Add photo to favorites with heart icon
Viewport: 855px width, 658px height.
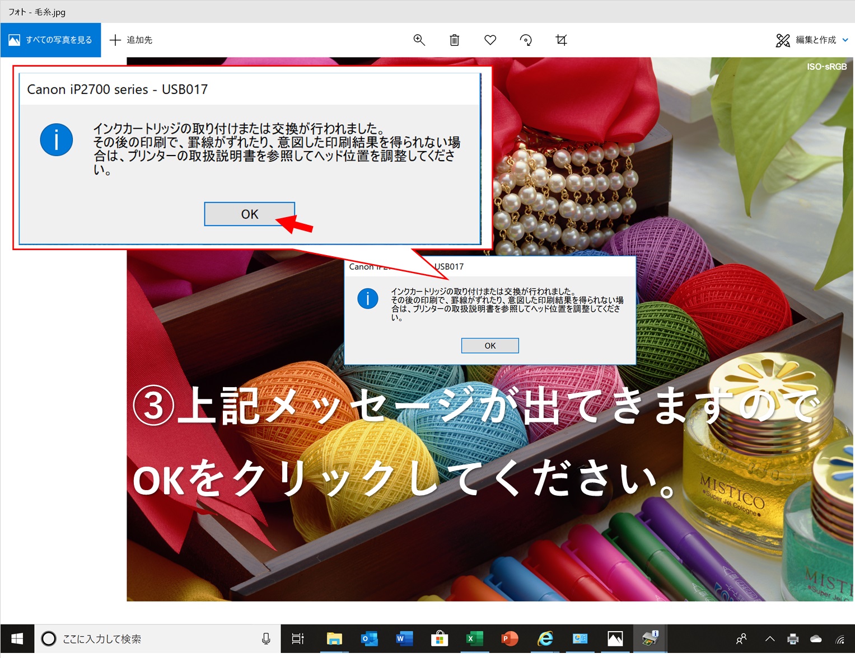(x=490, y=40)
